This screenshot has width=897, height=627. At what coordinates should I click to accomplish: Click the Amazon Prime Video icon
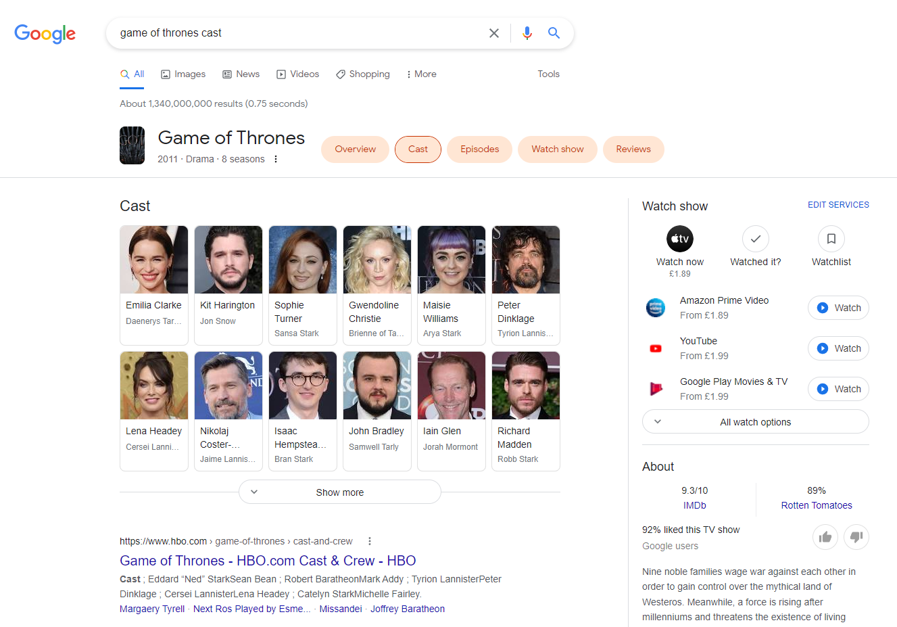(655, 307)
